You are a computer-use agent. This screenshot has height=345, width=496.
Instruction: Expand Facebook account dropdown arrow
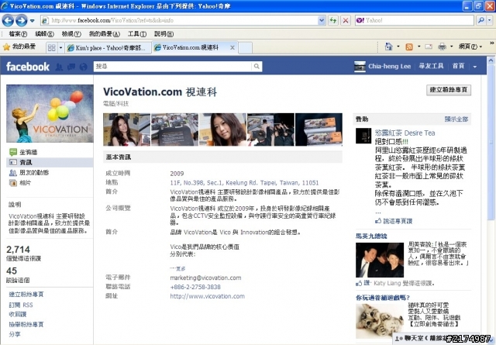tap(475, 67)
